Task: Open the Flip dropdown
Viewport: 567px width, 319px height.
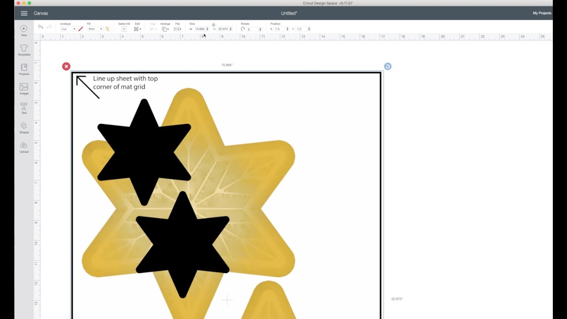Action: coord(177,29)
